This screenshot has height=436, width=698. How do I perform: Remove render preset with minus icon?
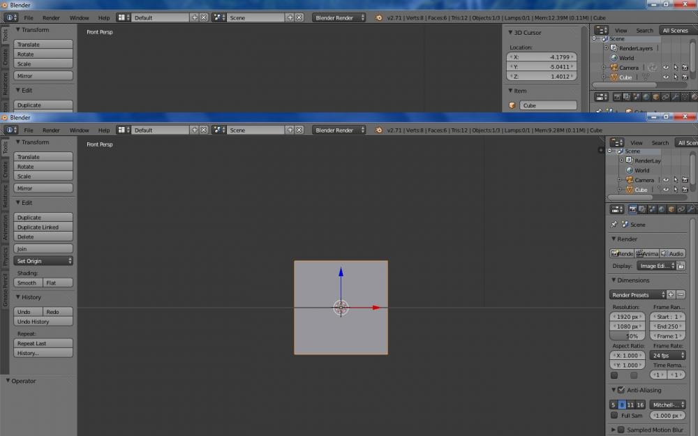click(681, 294)
